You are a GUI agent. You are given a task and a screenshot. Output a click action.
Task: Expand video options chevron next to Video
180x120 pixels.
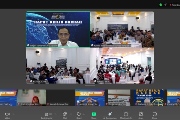14,114
